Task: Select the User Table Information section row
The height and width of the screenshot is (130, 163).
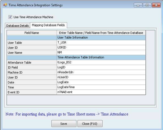Action: tap(76, 37)
